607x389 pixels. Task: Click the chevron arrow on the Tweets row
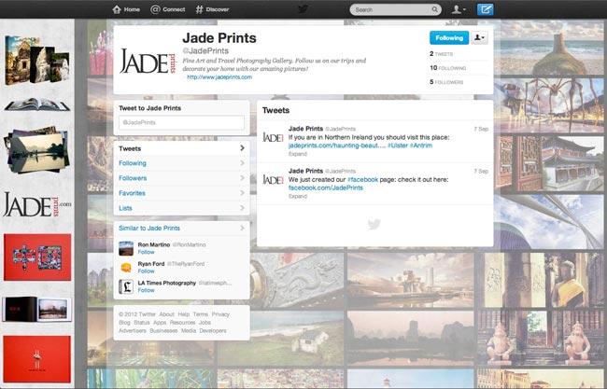[243, 148]
